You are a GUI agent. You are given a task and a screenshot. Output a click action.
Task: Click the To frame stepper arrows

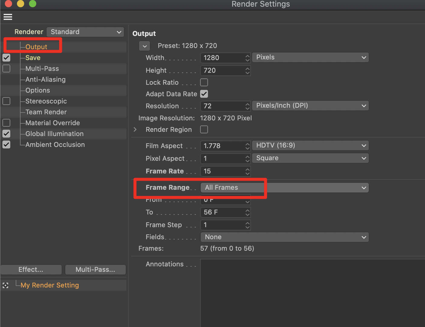point(248,212)
